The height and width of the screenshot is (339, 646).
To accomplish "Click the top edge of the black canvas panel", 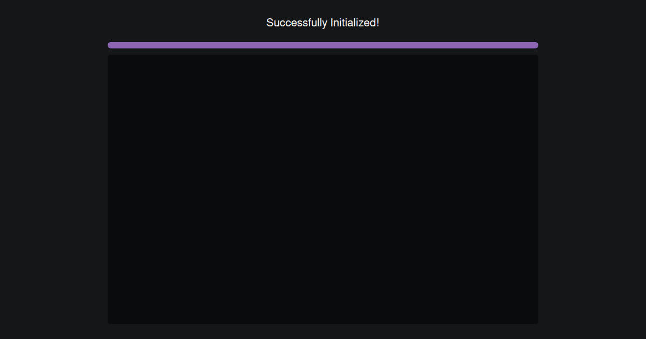I will point(323,55).
